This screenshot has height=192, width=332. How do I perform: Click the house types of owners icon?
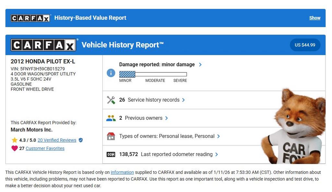(111, 136)
